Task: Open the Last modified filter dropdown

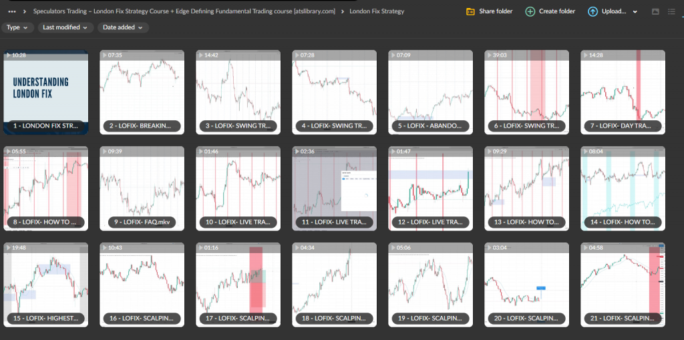Action: [65, 27]
